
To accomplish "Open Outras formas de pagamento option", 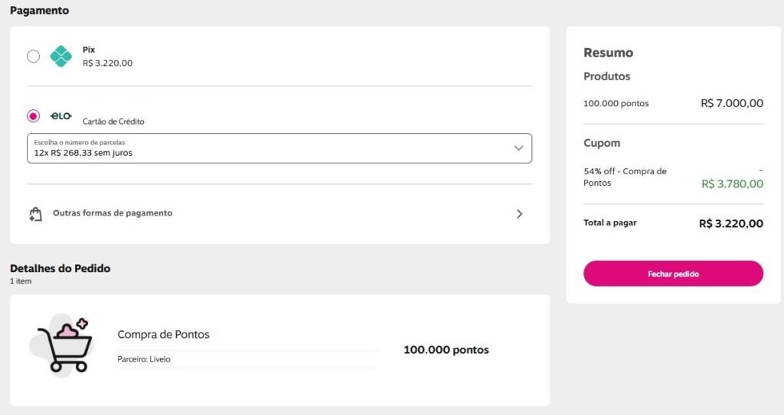I will coord(279,214).
